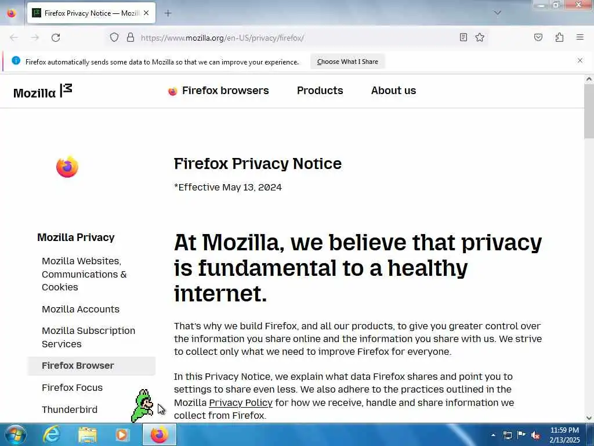Bookmark this page with the star icon
594x446 pixels.
pos(480,37)
